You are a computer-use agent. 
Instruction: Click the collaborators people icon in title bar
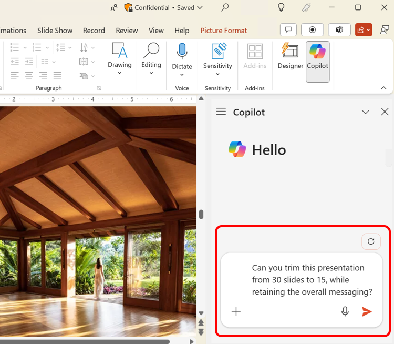click(x=114, y=7)
